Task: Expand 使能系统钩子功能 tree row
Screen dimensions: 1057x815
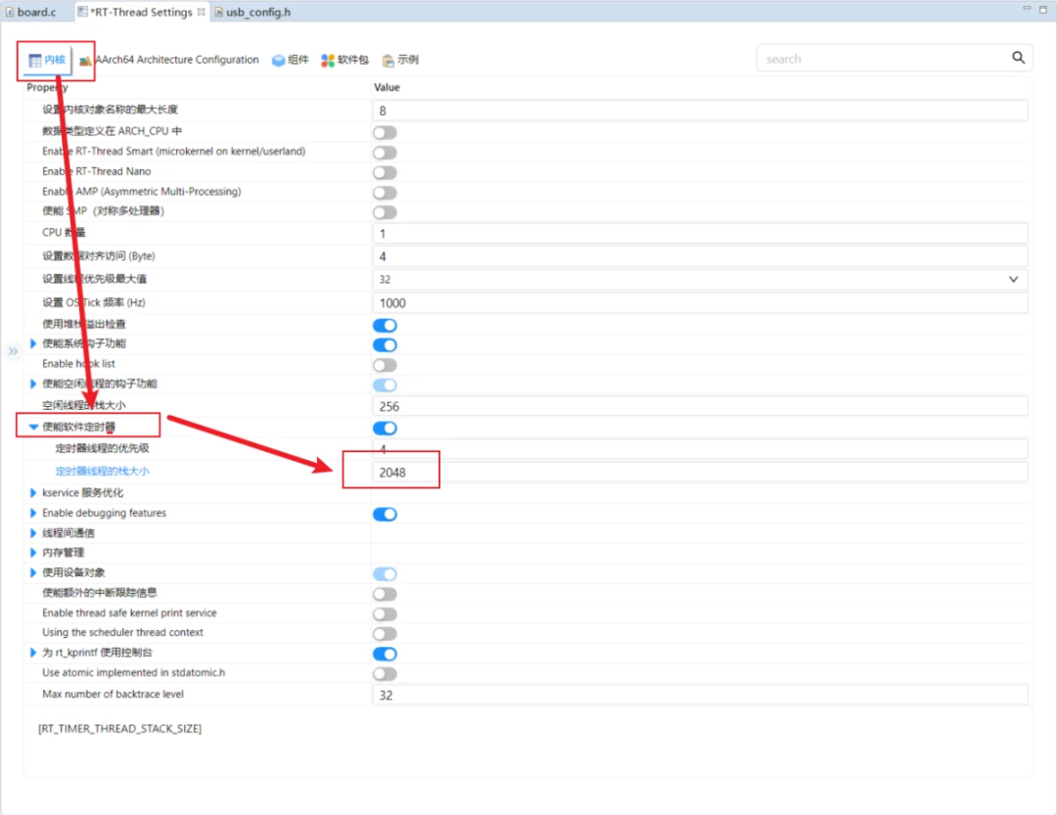Action: (33, 343)
